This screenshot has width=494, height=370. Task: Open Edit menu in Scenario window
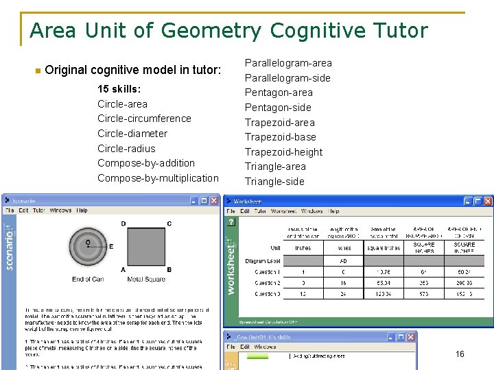pos(23,210)
